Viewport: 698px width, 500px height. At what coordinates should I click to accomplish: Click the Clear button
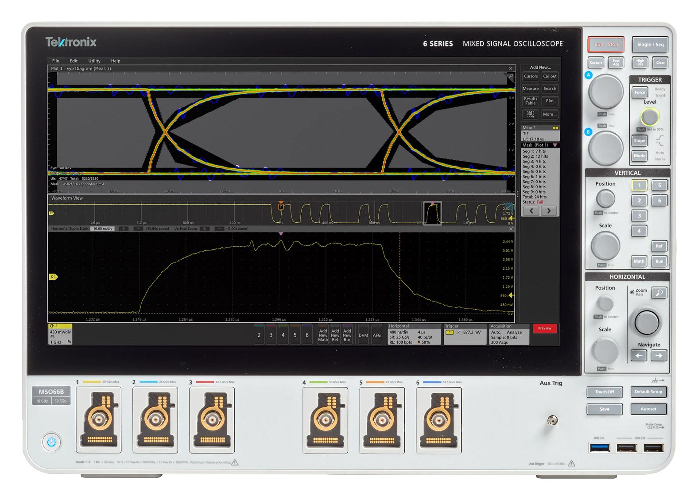[x=660, y=62]
